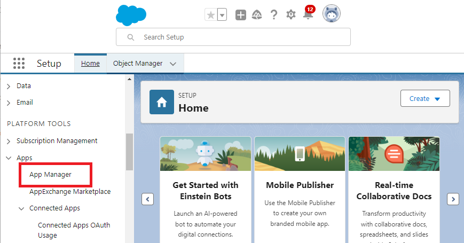Open the setup gear icon

click(x=291, y=14)
